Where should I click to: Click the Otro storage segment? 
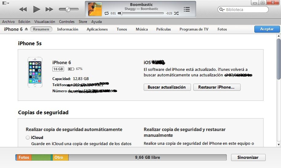(60, 157)
